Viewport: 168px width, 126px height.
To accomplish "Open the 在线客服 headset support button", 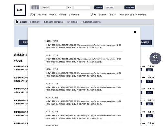I will [155, 58].
